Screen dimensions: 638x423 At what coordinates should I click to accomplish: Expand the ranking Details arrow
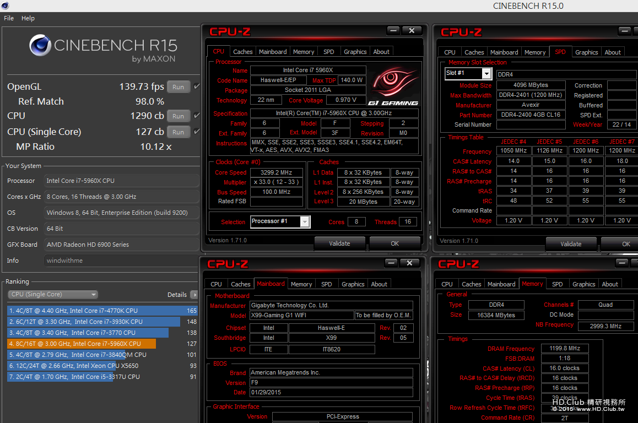tap(194, 295)
